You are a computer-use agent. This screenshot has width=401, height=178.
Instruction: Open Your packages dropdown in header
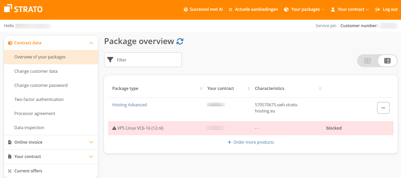tap(304, 9)
